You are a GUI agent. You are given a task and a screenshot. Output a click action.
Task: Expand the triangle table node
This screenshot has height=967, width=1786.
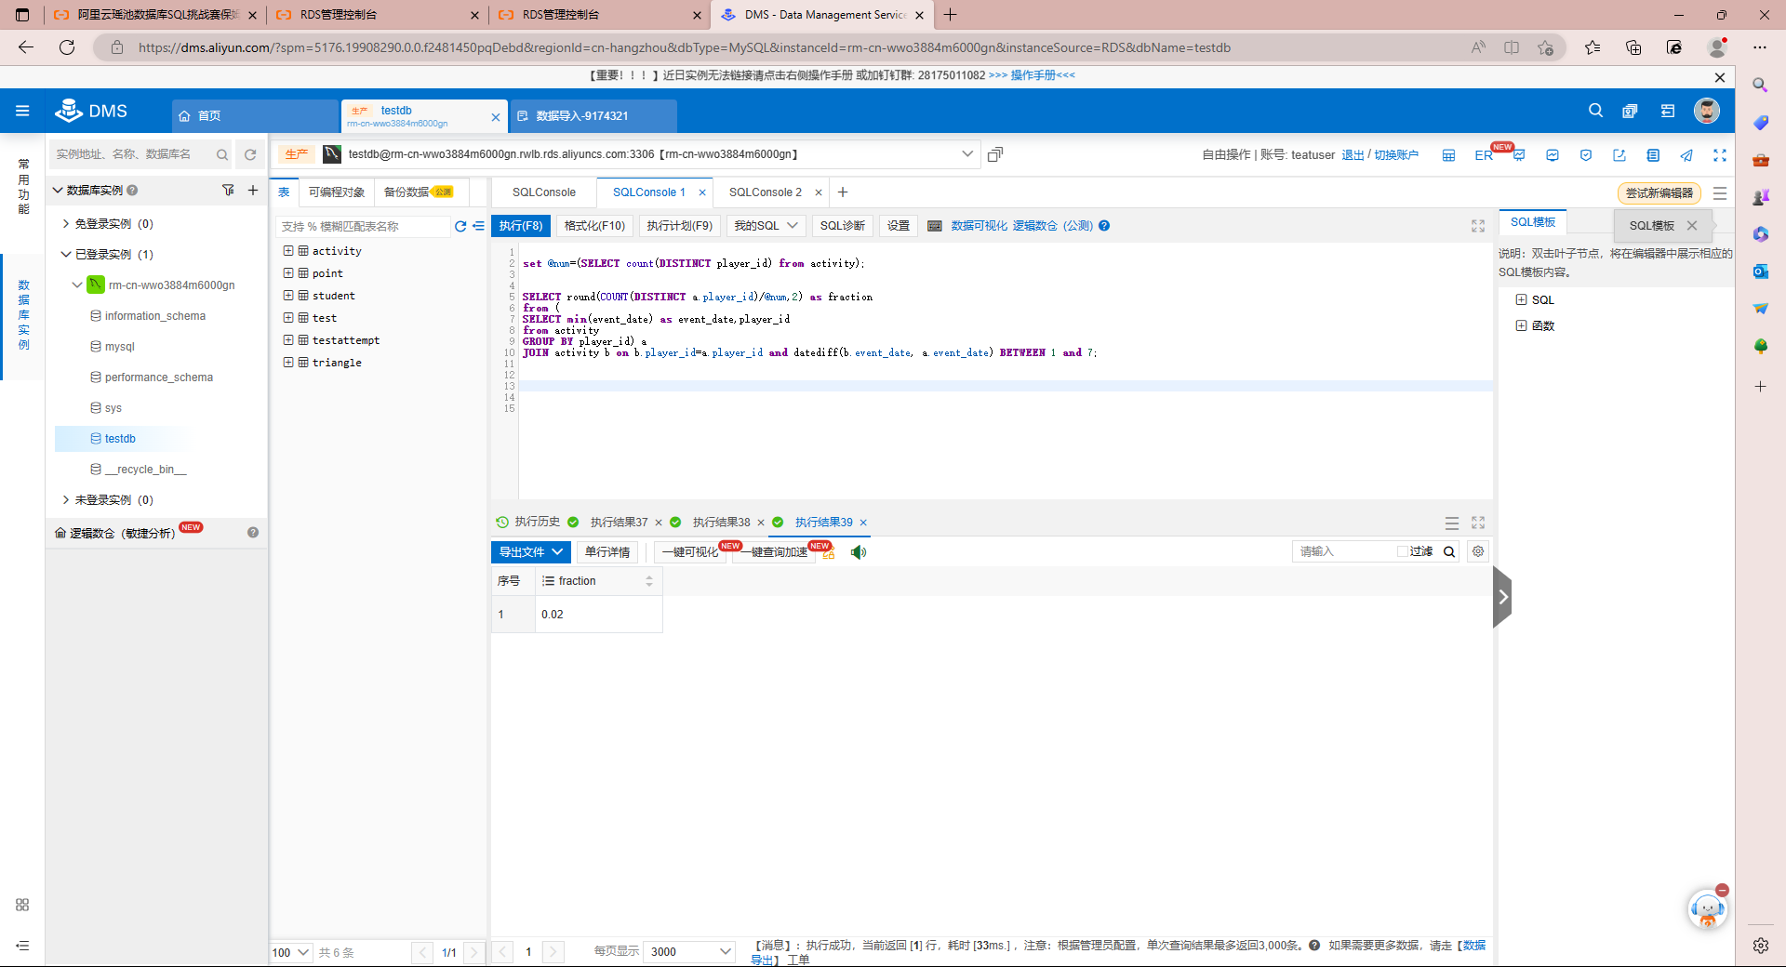click(288, 363)
